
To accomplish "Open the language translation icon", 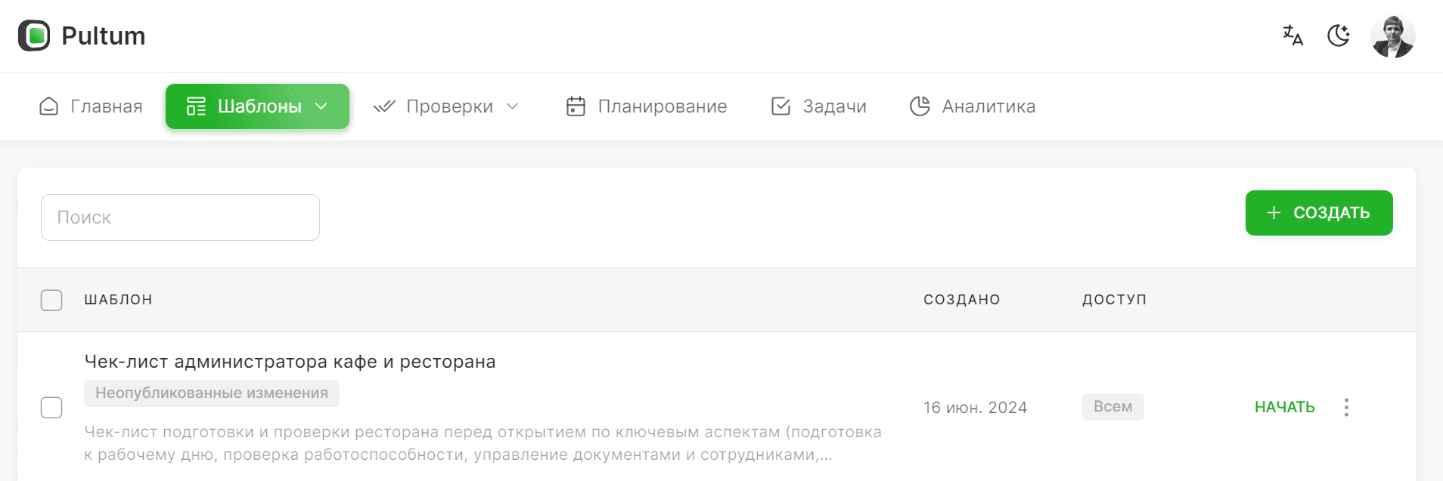I will [x=1292, y=35].
